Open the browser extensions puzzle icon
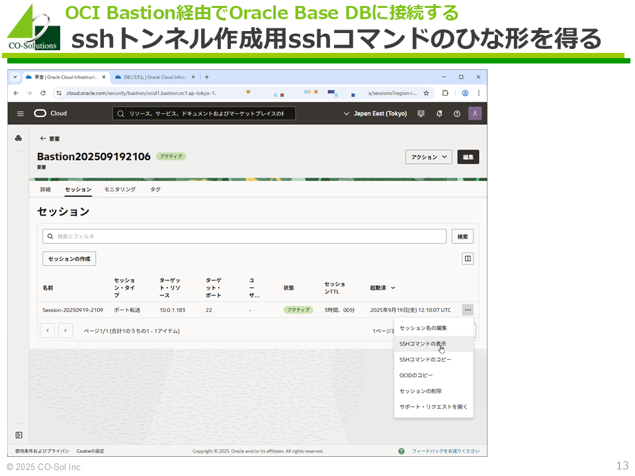The width and height of the screenshot is (635, 476). (445, 93)
